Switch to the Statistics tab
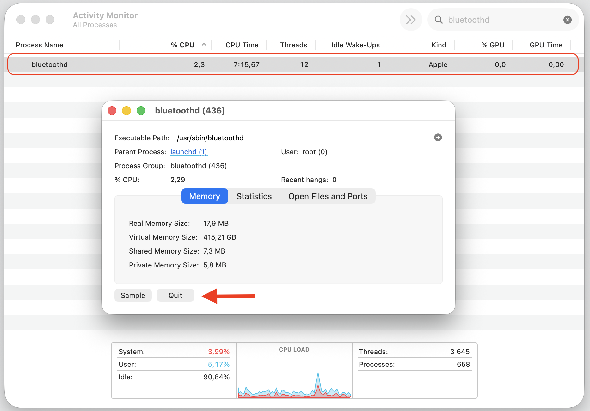The width and height of the screenshot is (590, 411). pos(254,196)
